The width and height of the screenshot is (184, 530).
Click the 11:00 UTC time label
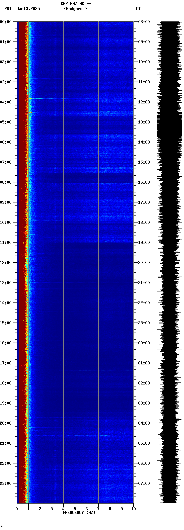(x=144, y=82)
